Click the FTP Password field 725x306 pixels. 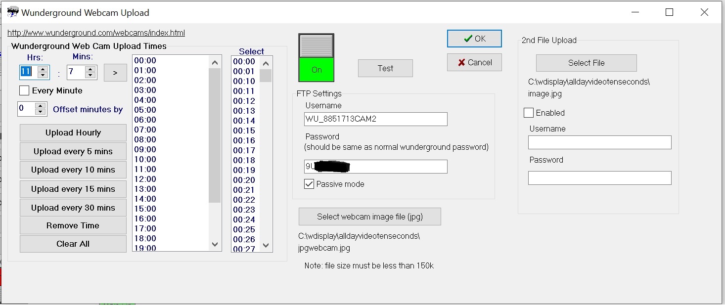point(376,167)
